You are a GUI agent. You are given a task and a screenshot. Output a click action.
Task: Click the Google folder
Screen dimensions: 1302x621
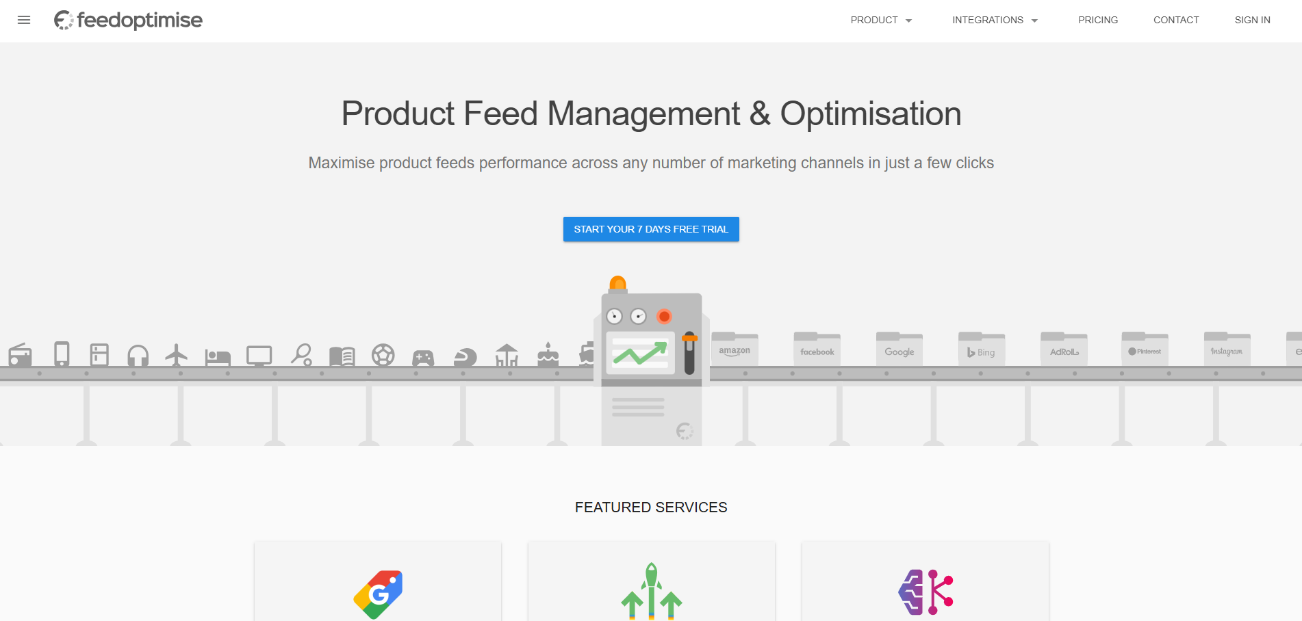click(x=899, y=349)
